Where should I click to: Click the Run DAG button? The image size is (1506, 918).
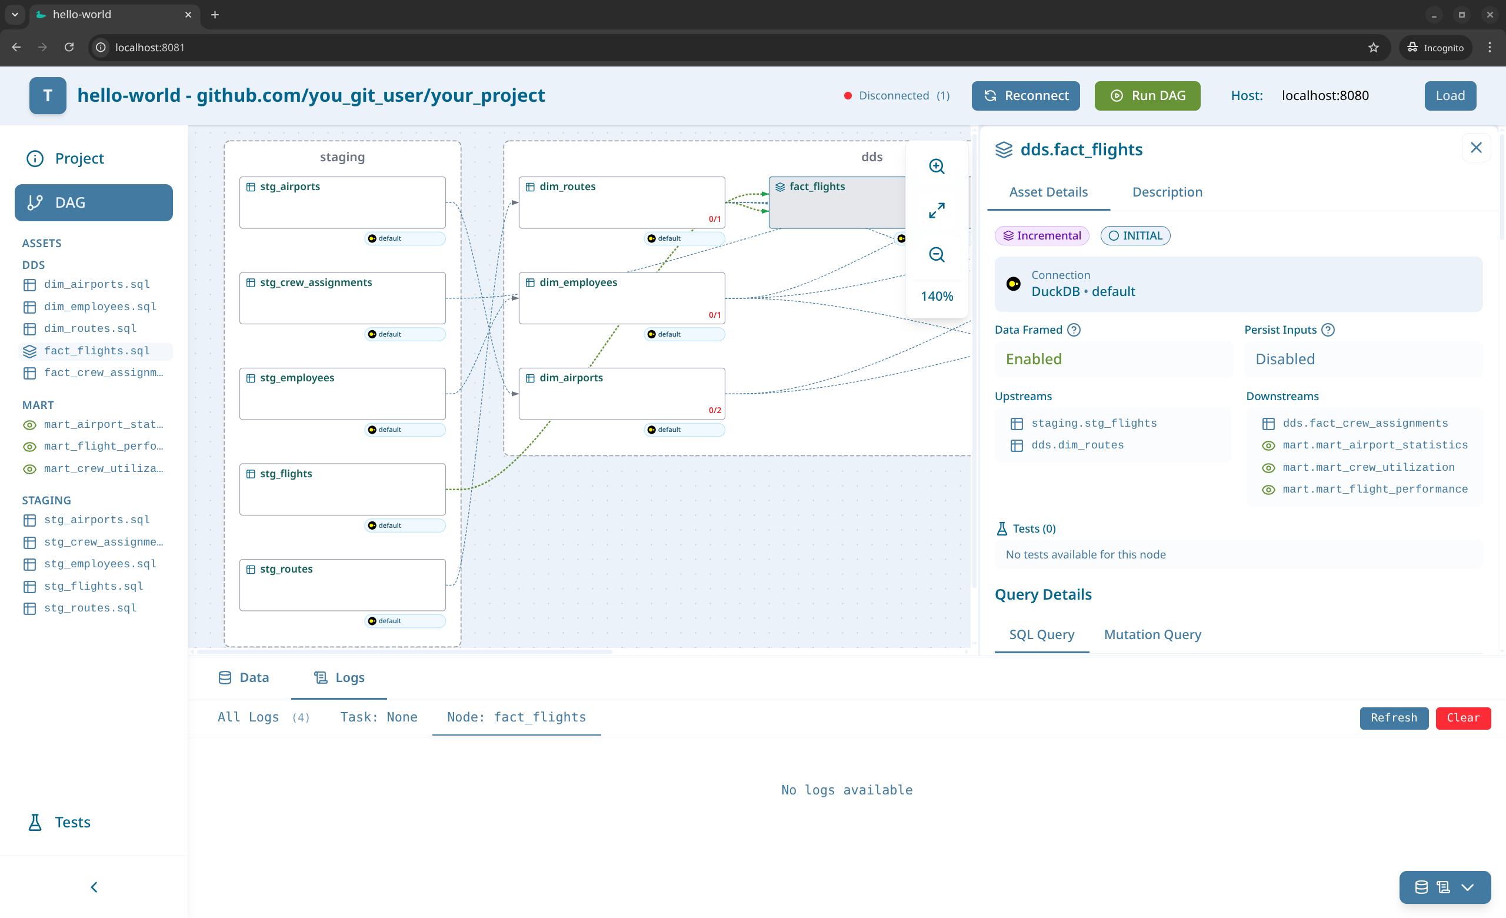tap(1147, 95)
